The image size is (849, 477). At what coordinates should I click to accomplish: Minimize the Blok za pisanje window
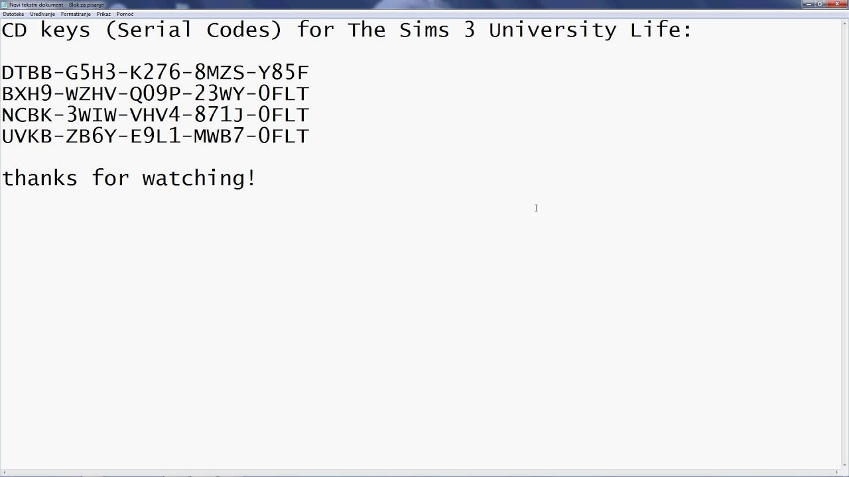(x=807, y=4)
